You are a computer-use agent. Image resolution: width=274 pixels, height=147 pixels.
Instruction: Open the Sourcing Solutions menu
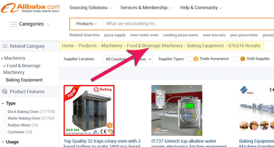point(91,8)
